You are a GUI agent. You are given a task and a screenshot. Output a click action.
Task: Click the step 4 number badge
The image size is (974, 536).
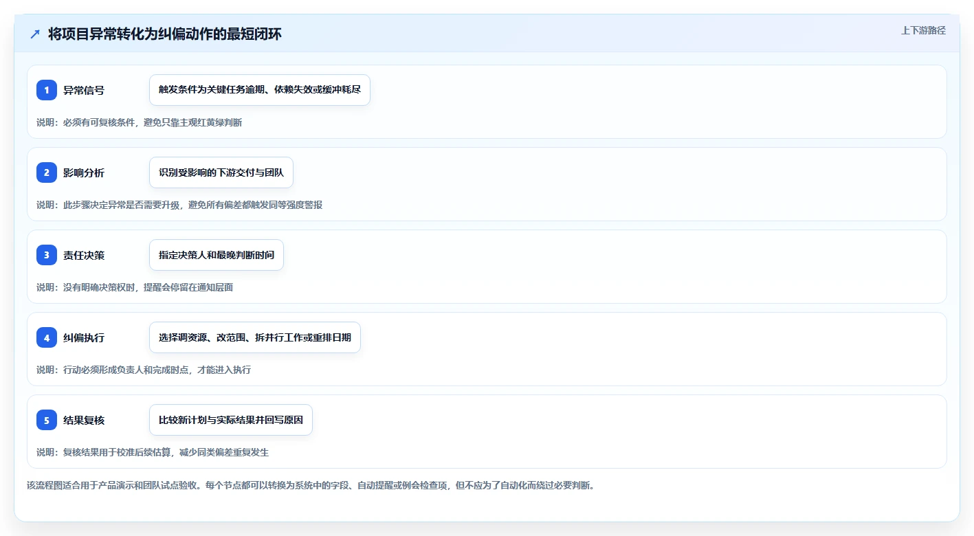(x=47, y=337)
